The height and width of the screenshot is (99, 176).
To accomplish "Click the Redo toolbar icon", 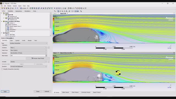I will click(x=18, y=8).
